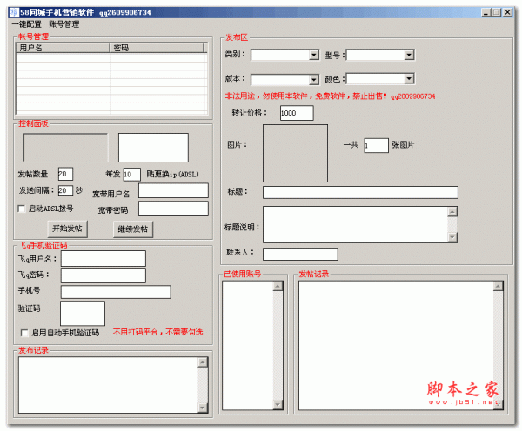Focus the 发帖数量 input field
Screen dimensions: 522x431
pyautogui.click(x=65, y=174)
